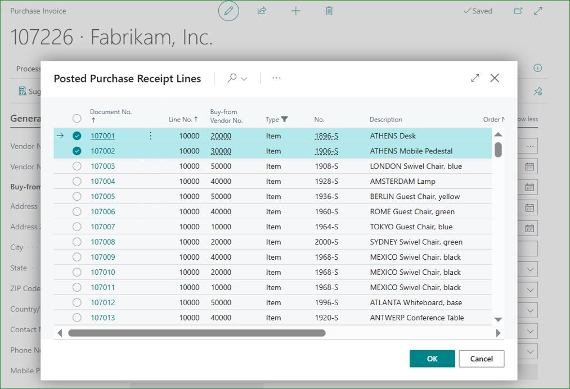This screenshot has height=389, width=570.
Task: Uncheck the row for document 107002
Action: point(77,151)
